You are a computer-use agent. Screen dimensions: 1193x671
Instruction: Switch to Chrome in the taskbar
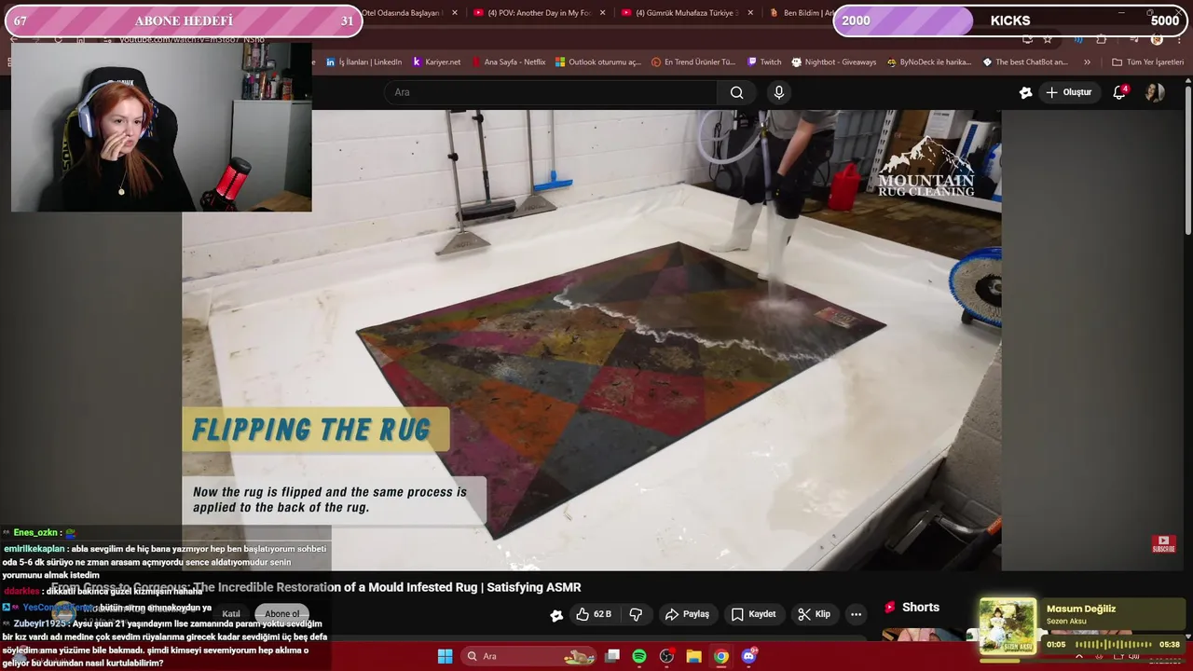[x=720, y=656]
